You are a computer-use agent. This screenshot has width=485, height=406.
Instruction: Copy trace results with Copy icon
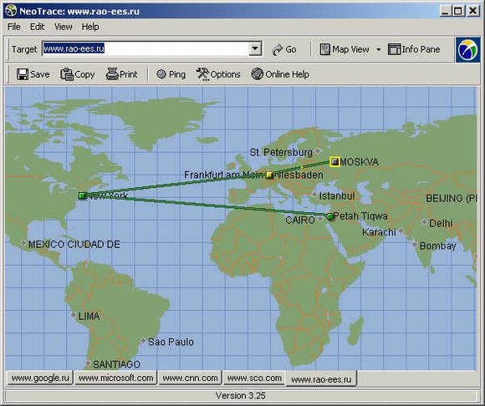click(67, 74)
